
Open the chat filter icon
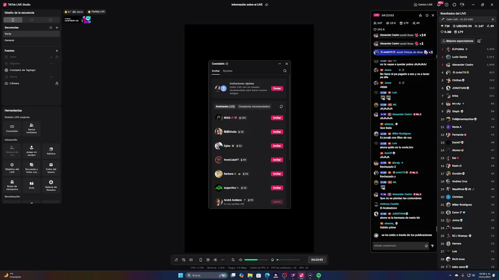[x=432, y=246]
